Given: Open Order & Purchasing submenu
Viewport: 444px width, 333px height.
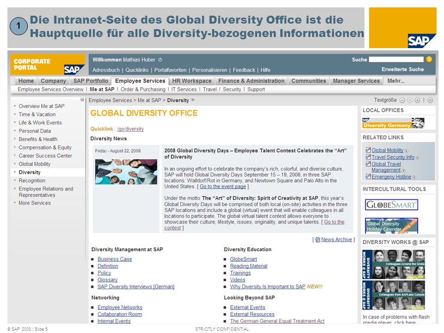Looking at the screenshot, I should [143, 89].
